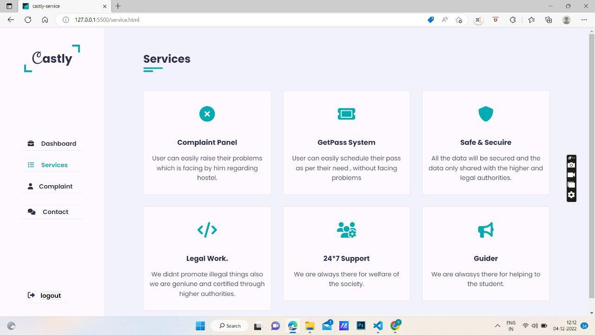Viewport: 595px width, 335px height.
Task: Click the 24*7 Support card heading
Action: 346,258
